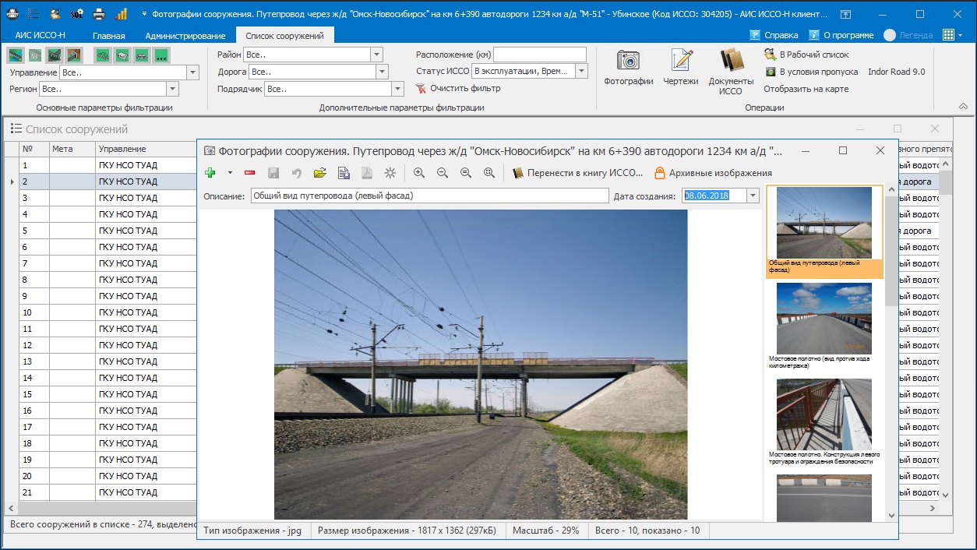Image resolution: width=977 pixels, height=550 pixels.
Task: Open image file with yellow folder icon
Action: [x=319, y=173]
